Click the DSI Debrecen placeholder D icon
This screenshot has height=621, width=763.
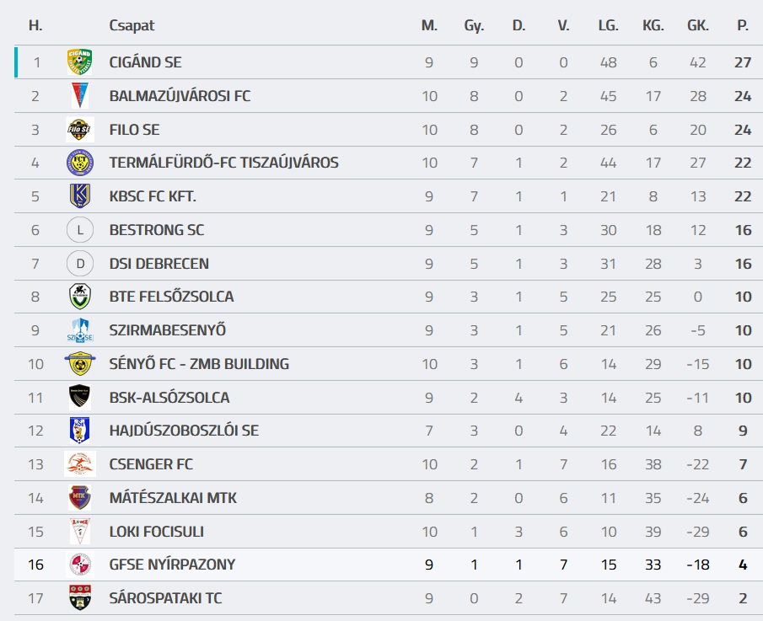(80, 264)
